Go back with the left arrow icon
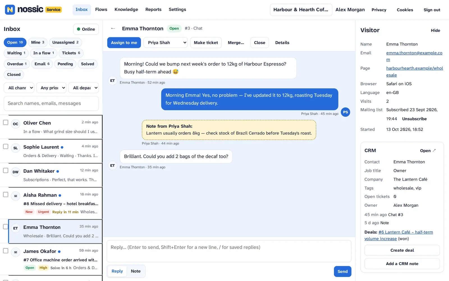This screenshot has height=281, width=449. [113, 28]
